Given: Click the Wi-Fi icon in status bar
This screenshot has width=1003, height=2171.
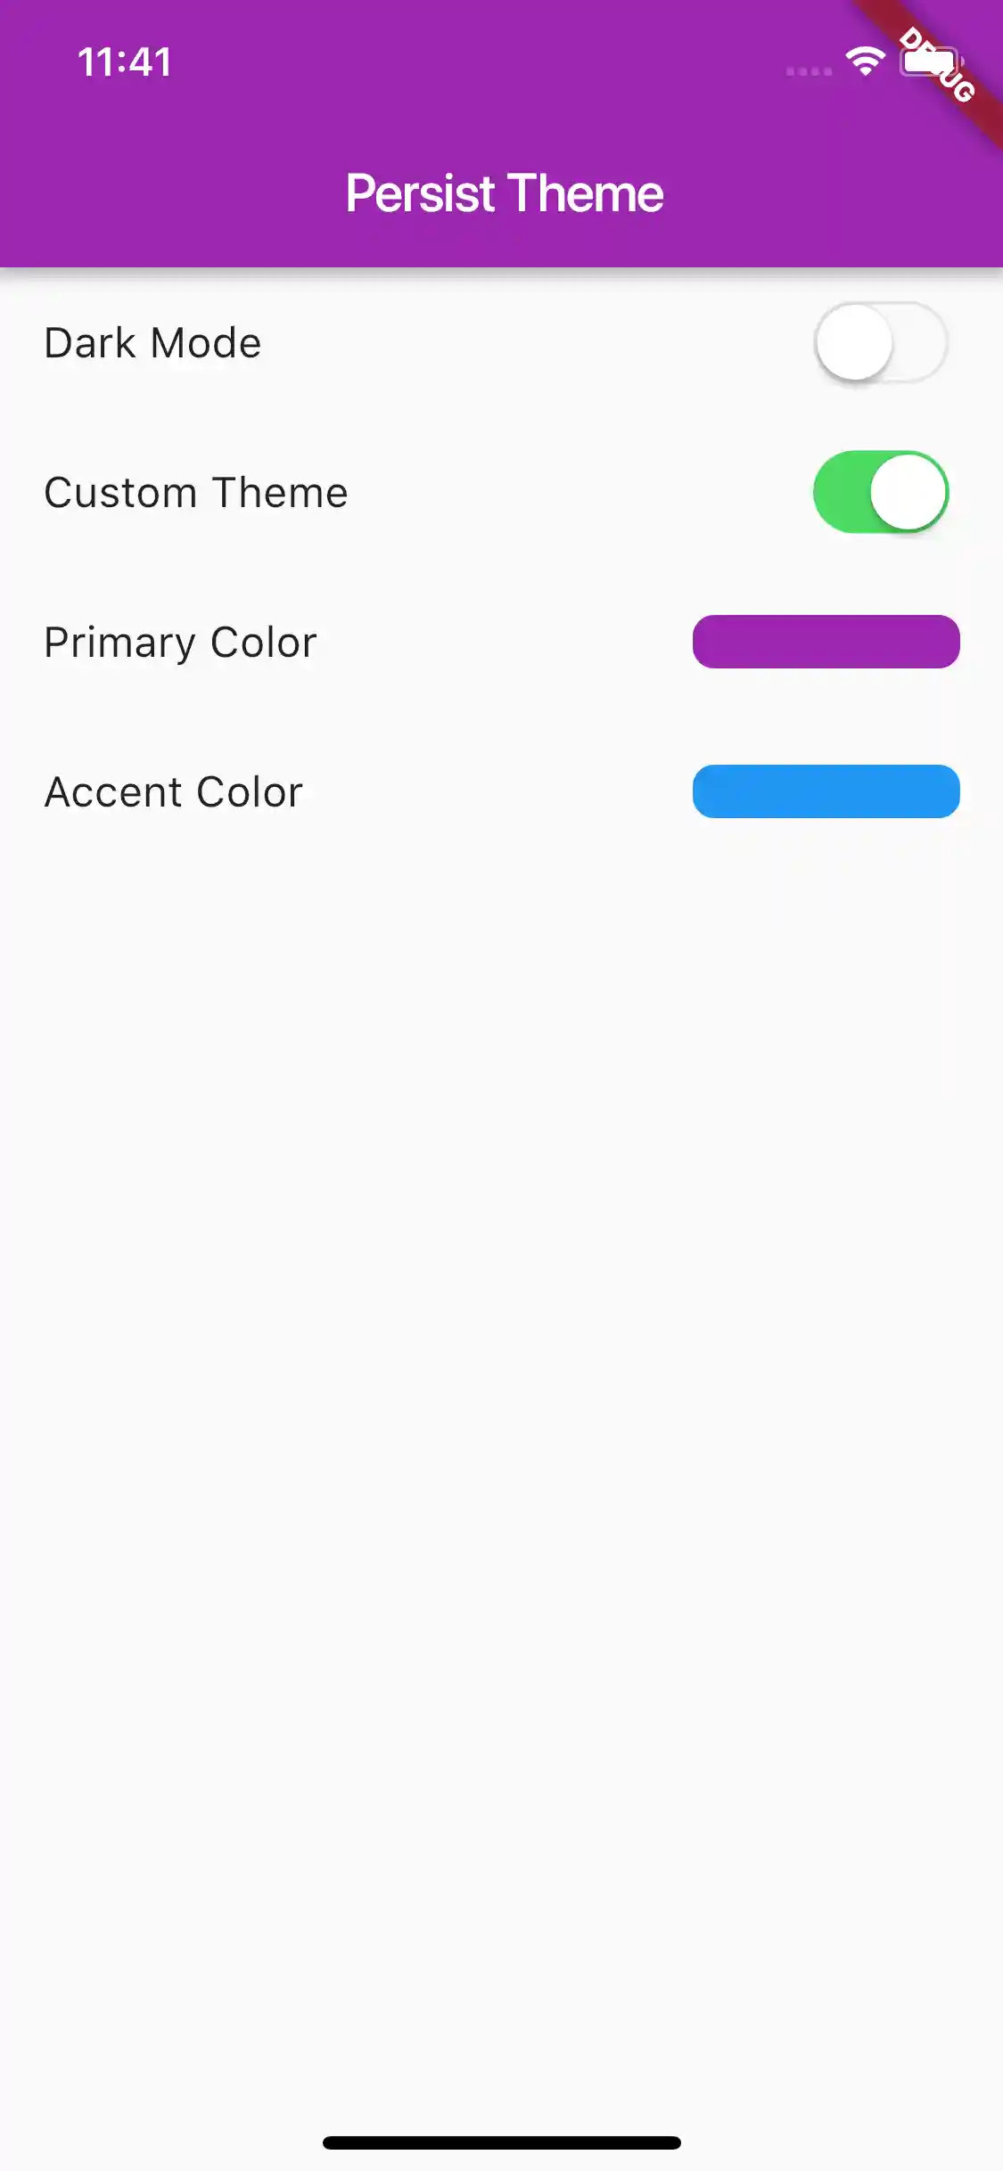Looking at the screenshot, I should (864, 61).
